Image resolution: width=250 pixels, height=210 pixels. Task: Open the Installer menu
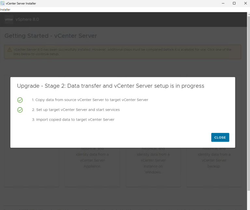[5, 9]
